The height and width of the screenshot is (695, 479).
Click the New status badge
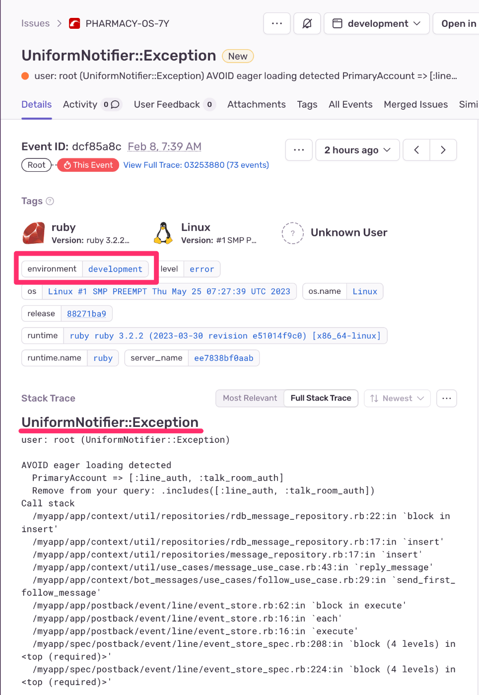(238, 56)
